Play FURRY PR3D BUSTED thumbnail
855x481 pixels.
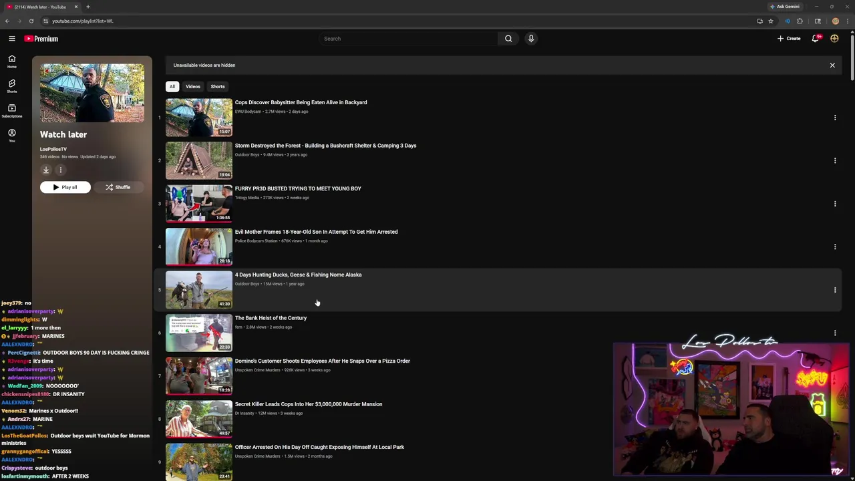point(199,204)
